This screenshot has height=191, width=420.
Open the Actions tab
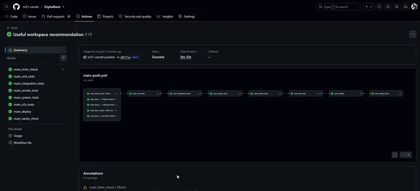point(84,16)
